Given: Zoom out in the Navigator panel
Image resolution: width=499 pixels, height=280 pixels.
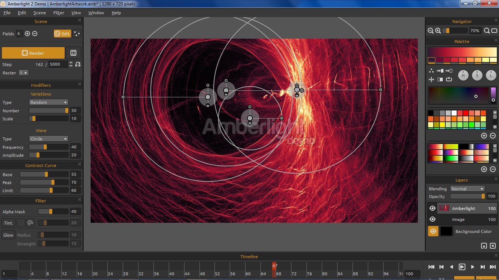Looking at the screenshot, I should [431, 31].
